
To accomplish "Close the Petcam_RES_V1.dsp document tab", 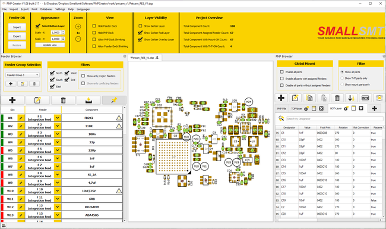I will tap(157, 58).
